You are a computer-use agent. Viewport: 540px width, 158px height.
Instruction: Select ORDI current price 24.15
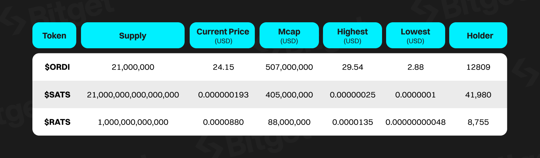(x=223, y=67)
